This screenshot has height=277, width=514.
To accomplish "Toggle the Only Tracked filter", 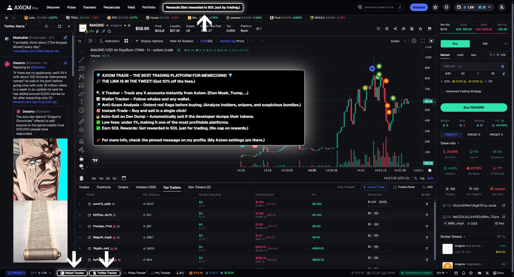I will [x=346, y=187].
